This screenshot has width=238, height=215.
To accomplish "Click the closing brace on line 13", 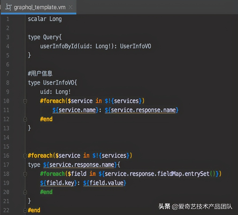I will tap(29, 128).
